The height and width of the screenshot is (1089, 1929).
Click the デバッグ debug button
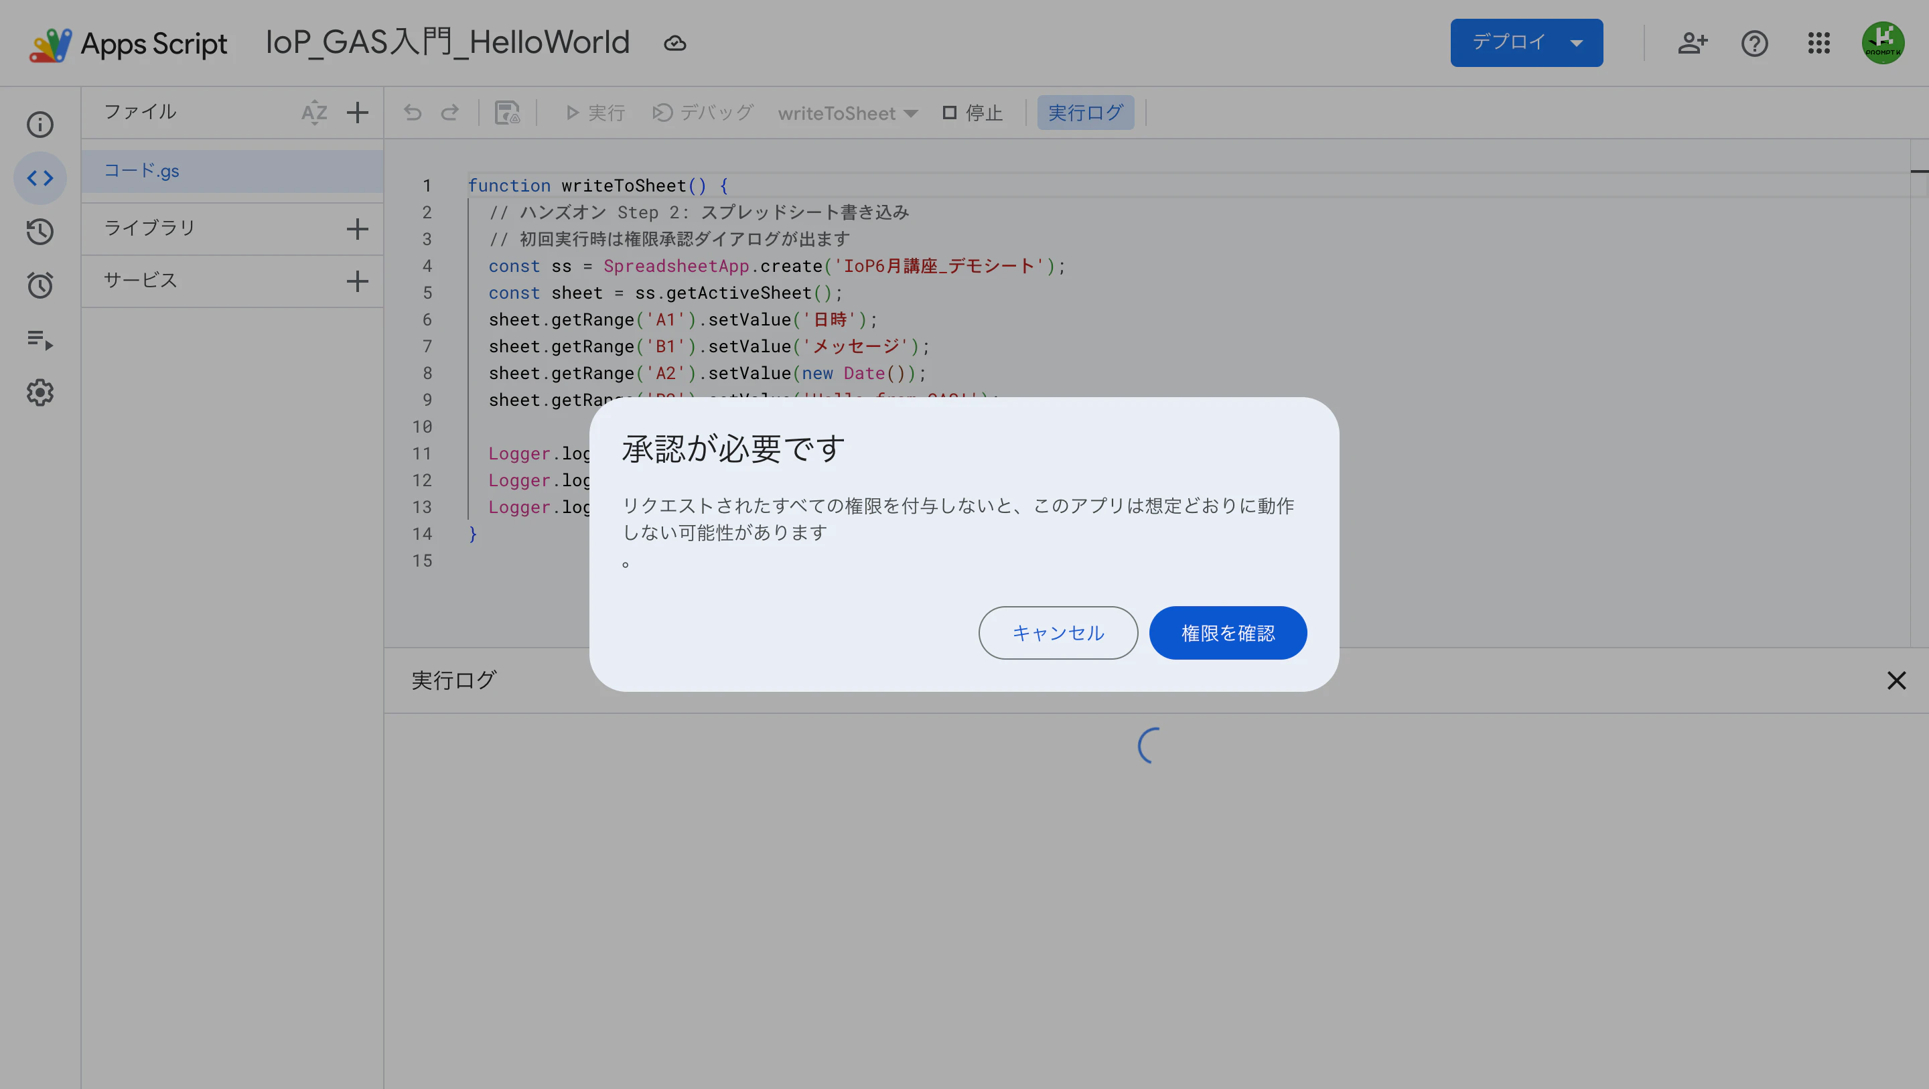pyautogui.click(x=703, y=113)
